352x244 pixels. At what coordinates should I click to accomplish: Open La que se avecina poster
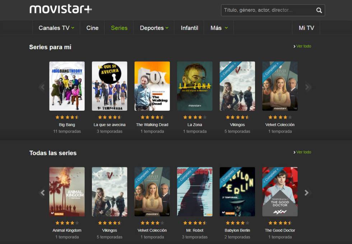(x=110, y=86)
